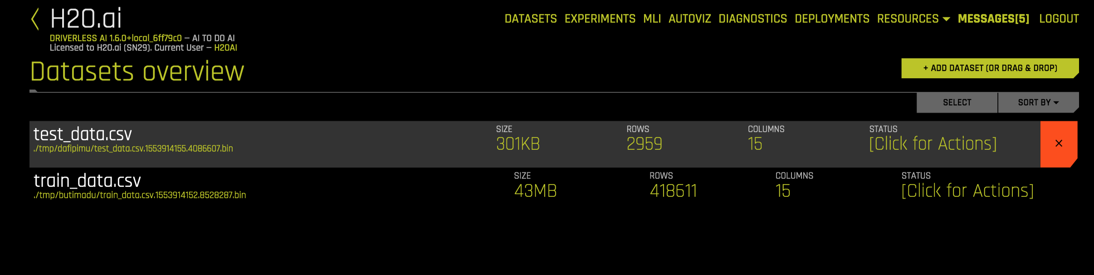Screen dimensions: 1094x275
Task: Open actions for train_data.csv
Action: (968, 190)
